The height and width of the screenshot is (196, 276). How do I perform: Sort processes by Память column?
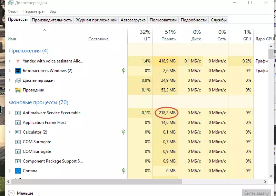coord(165,36)
